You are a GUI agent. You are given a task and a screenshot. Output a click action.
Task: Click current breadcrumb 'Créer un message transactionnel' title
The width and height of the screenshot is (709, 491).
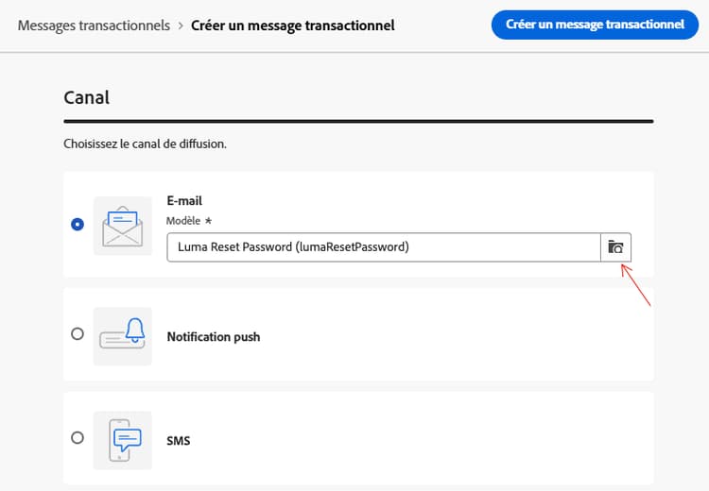tap(292, 25)
